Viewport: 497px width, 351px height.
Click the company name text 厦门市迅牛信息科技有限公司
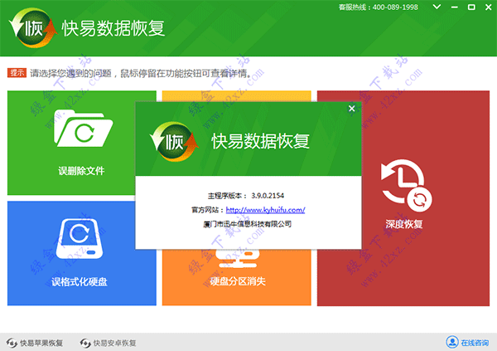[x=247, y=224]
